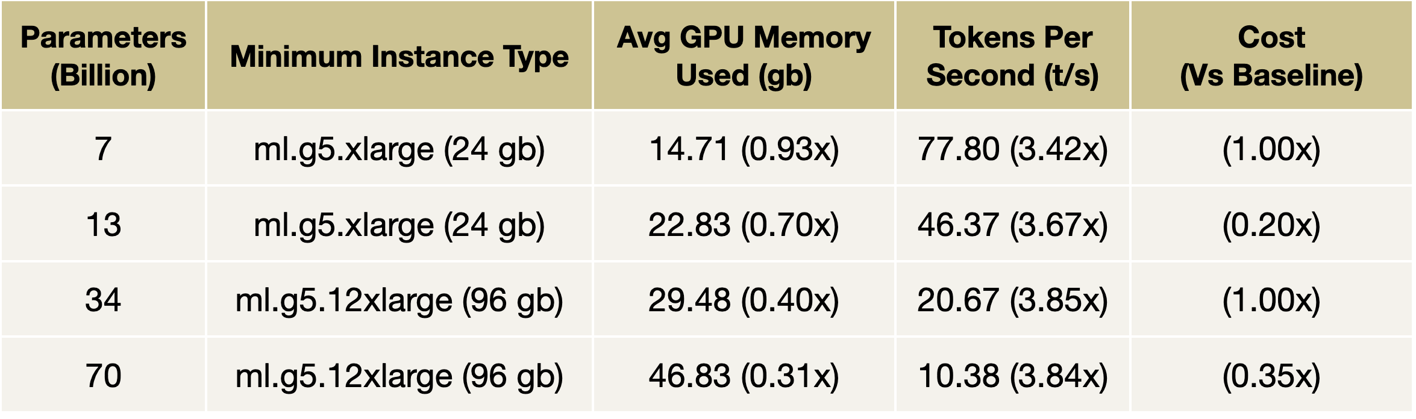Click the 70 parameters cell
The height and width of the screenshot is (419, 1416).
(103, 376)
